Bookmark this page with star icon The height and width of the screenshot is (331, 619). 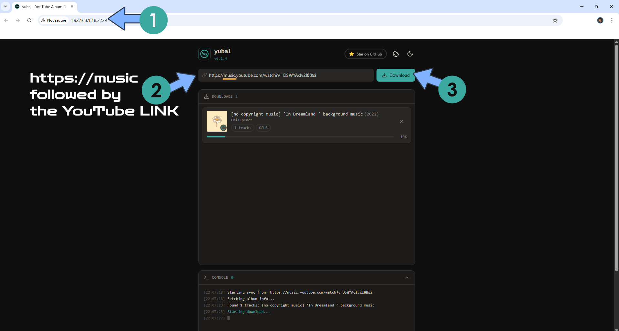point(555,20)
